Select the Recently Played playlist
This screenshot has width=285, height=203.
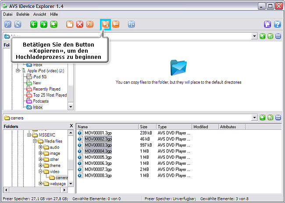(43, 89)
